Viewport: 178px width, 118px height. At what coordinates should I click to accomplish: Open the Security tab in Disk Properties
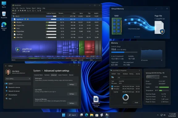(138, 74)
